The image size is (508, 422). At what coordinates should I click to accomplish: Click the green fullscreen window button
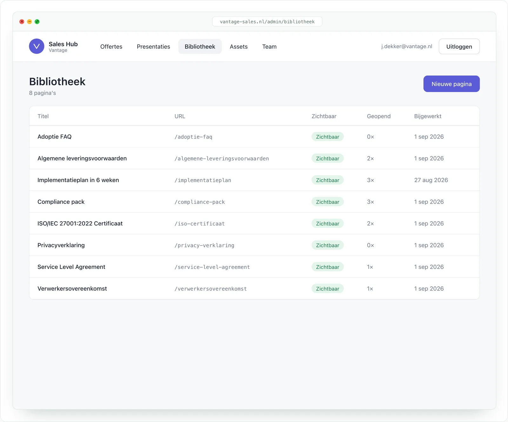pos(37,22)
